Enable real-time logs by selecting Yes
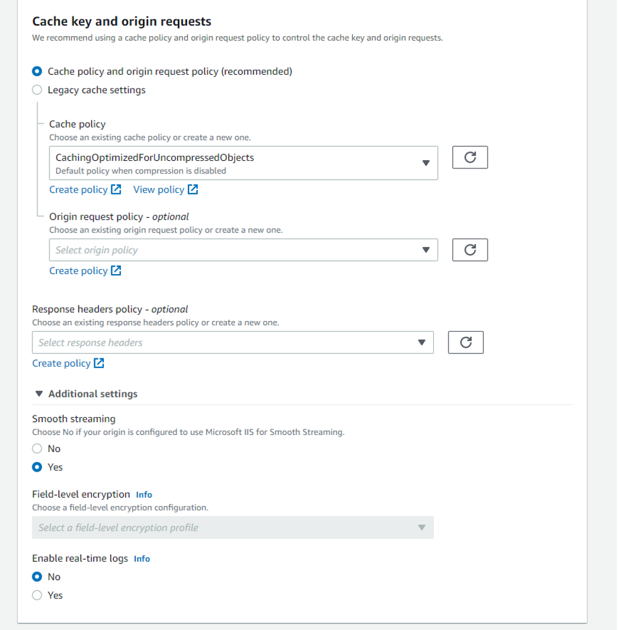The height and width of the screenshot is (630, 618). 36,595
